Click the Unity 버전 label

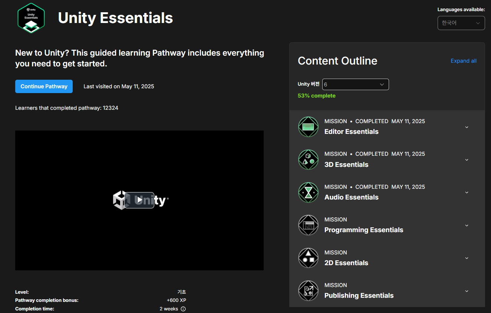(x=309, y=84)
